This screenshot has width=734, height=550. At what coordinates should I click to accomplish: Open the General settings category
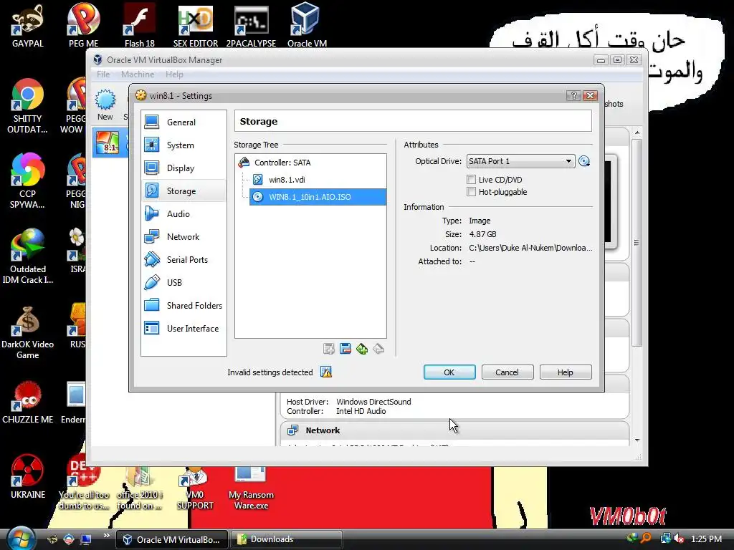point(183,122)
